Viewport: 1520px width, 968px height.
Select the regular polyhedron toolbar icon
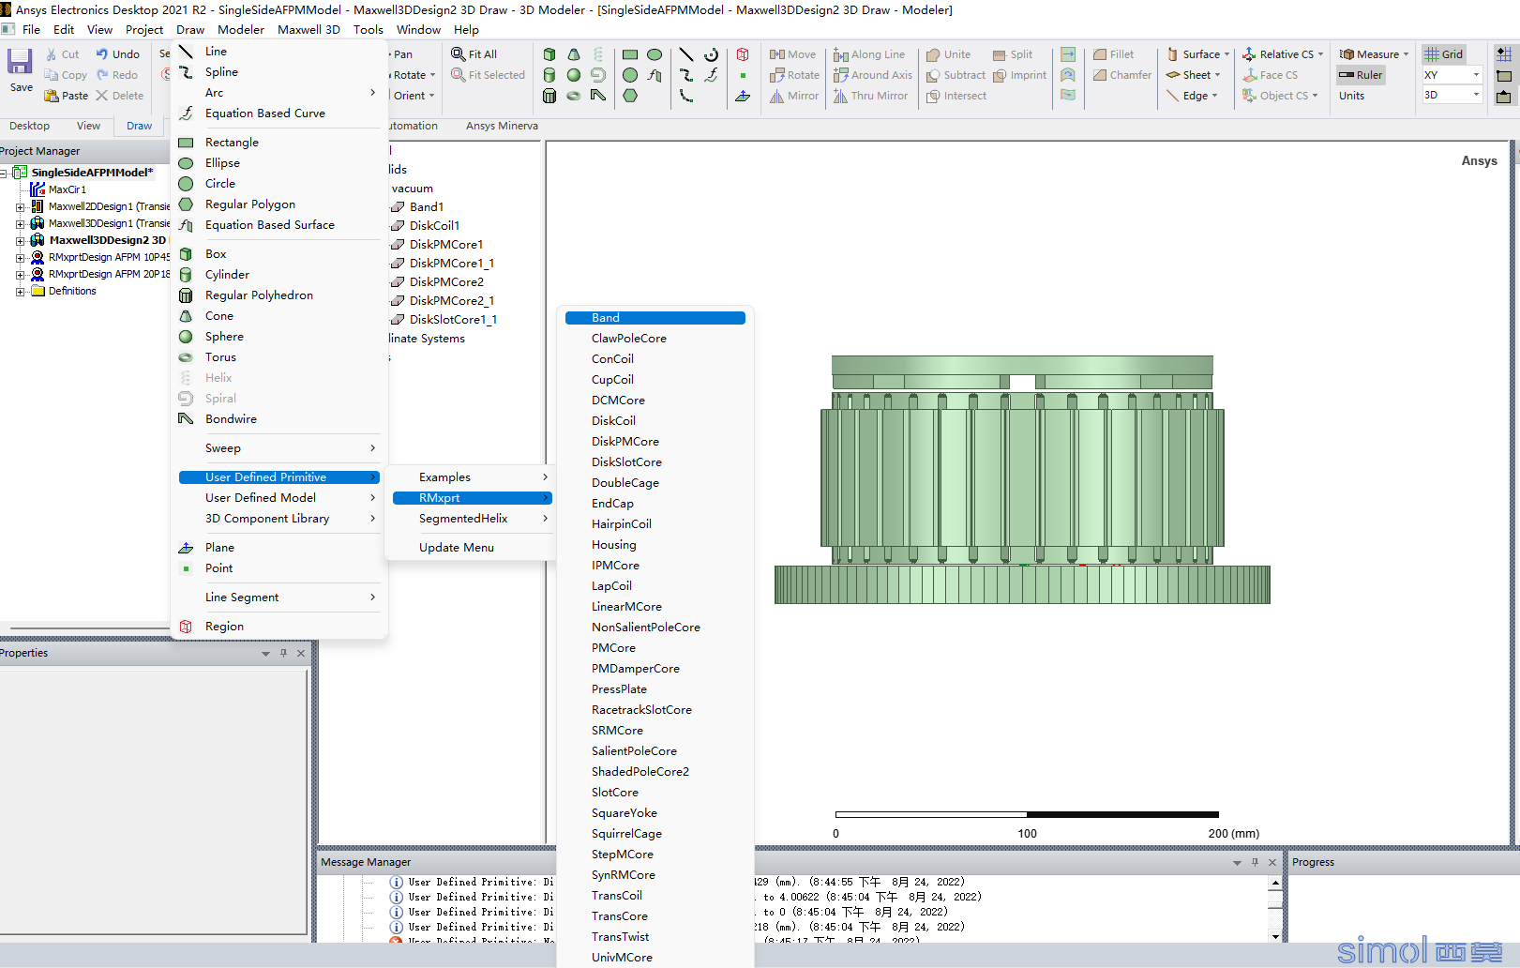549,96
